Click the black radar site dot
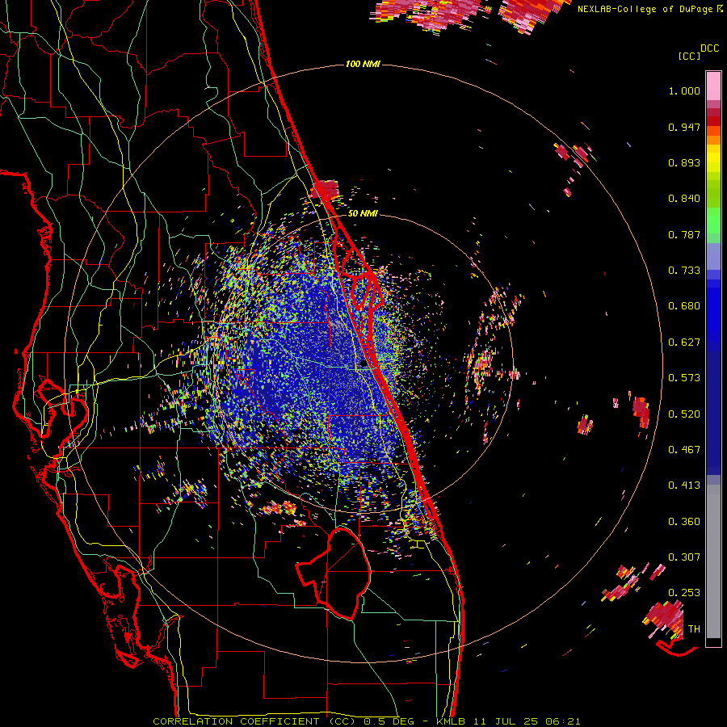The height and width of the screenshot is (727, 727). 363,364
